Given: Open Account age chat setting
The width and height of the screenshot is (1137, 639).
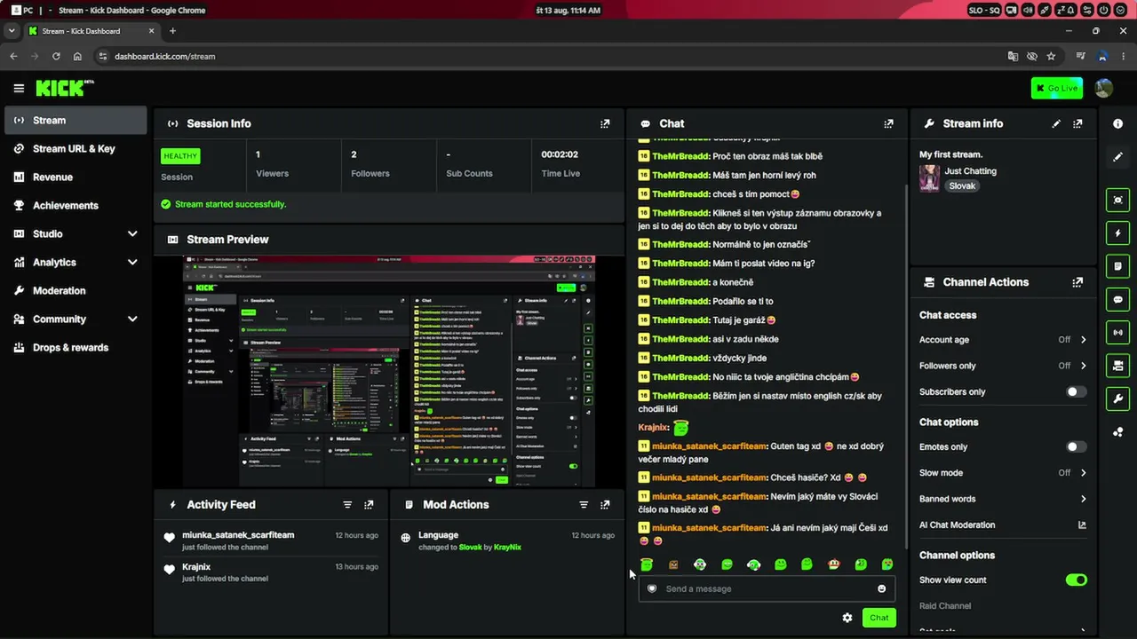Looking at the screenshot, I should 1003,340.
